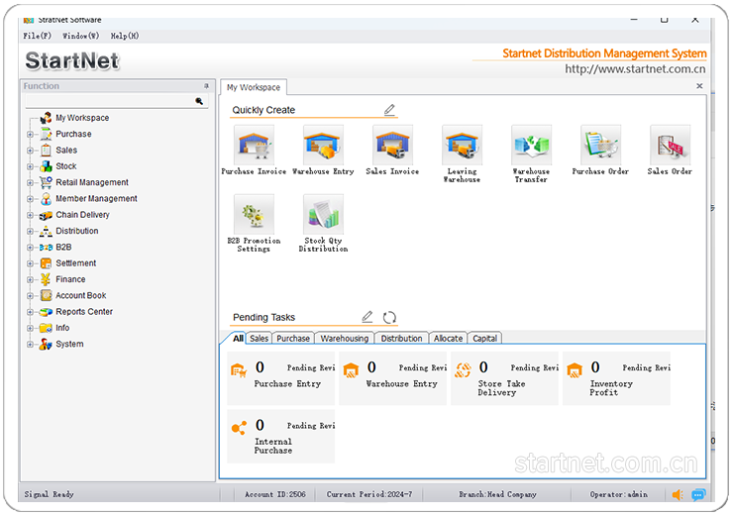Image resolution: width=733 pixels, height=516 pixels.
Task: Select Reports Center tree node
Action: coord(84,312)
